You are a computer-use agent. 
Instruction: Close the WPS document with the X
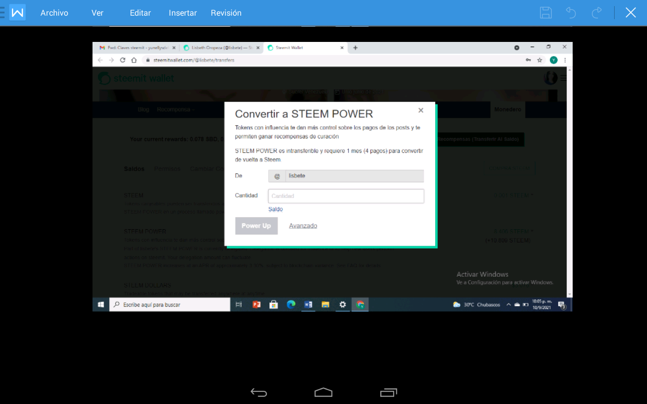(631, 13)
